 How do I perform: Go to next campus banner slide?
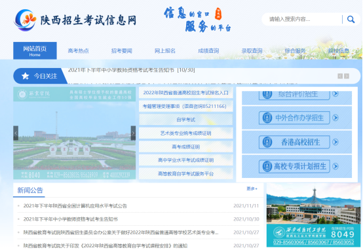[133, 133]
